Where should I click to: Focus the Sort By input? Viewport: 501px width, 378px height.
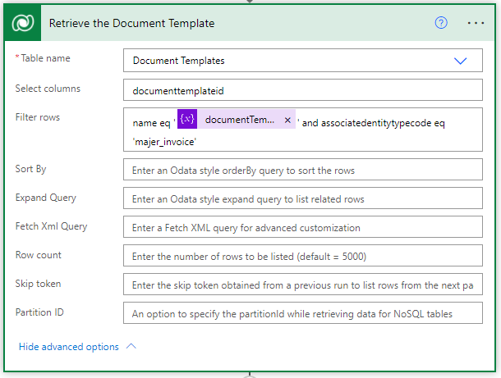click(x=302, y=171)
